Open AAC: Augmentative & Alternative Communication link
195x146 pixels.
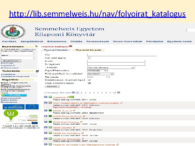point(86,103)
